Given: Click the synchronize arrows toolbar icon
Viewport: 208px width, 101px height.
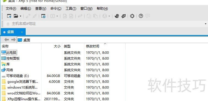Looking at the screenshot, I should click(x=80, y=16).
